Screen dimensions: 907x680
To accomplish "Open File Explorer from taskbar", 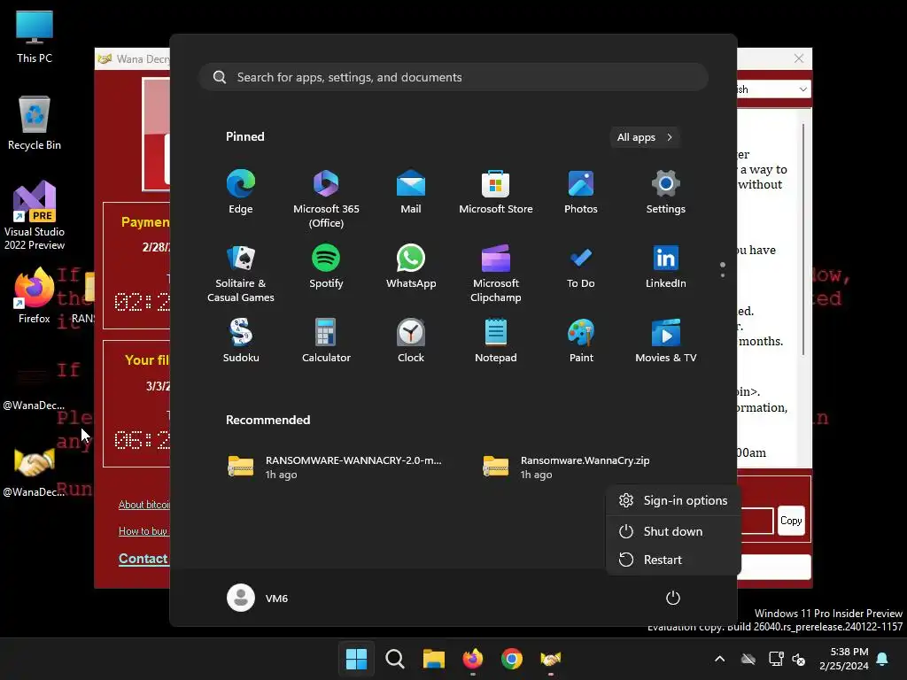I will 434,659.
